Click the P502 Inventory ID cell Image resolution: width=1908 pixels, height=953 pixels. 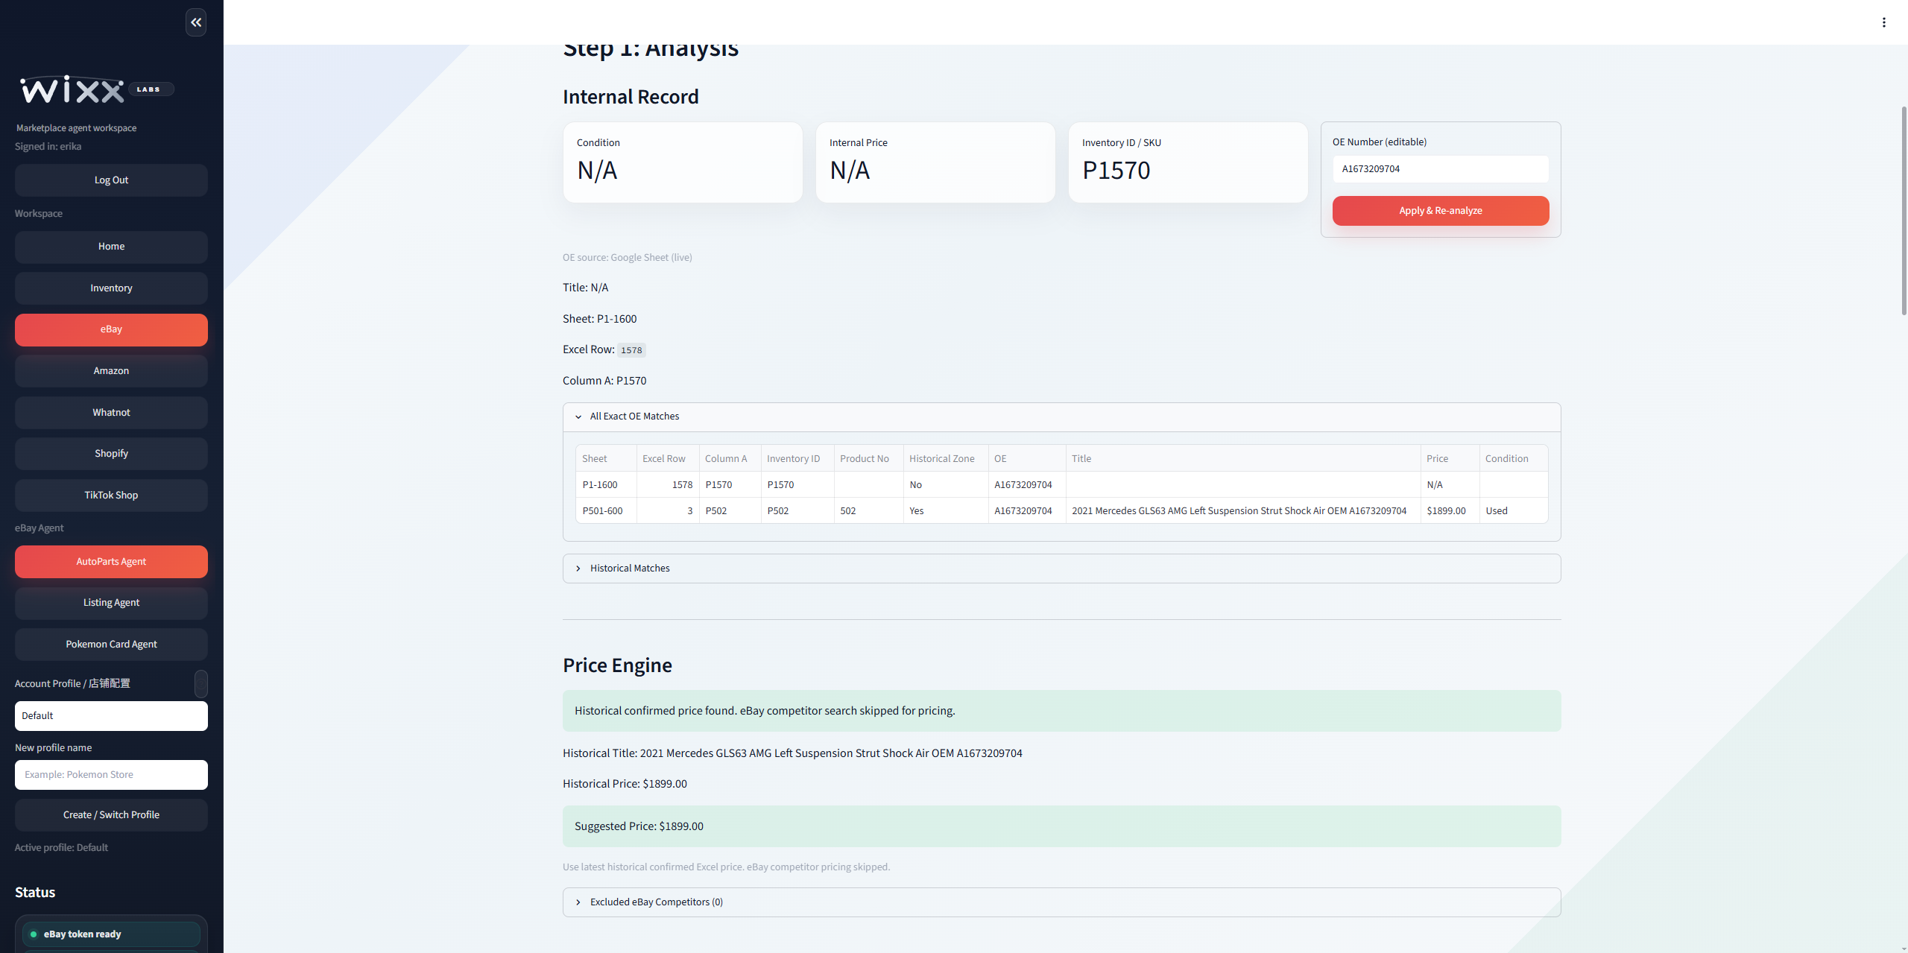tap(797, 511)
